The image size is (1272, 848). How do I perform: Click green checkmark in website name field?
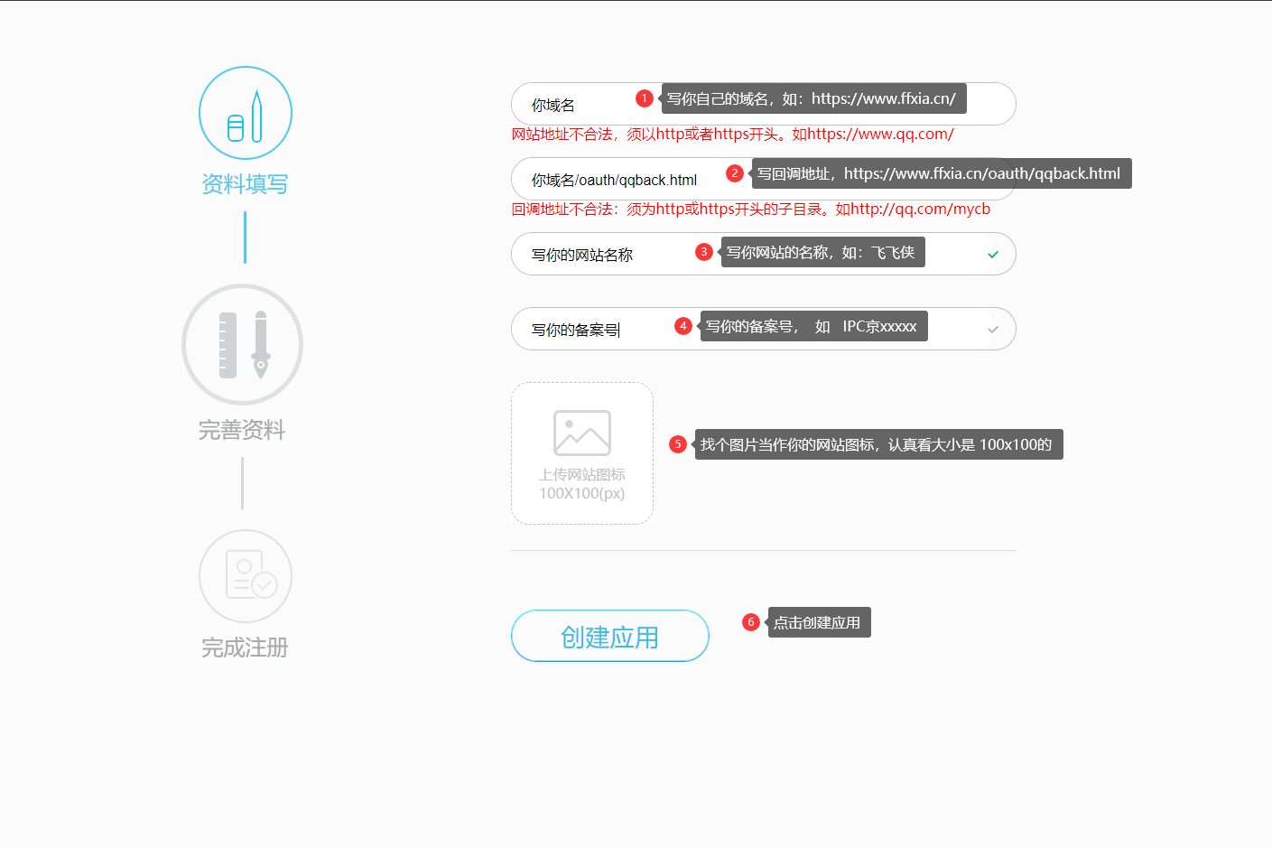993,255
